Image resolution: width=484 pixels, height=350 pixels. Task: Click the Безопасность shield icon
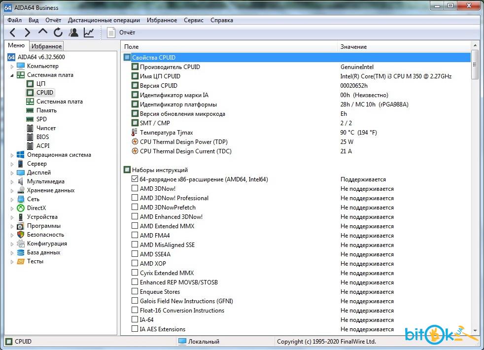21,235
